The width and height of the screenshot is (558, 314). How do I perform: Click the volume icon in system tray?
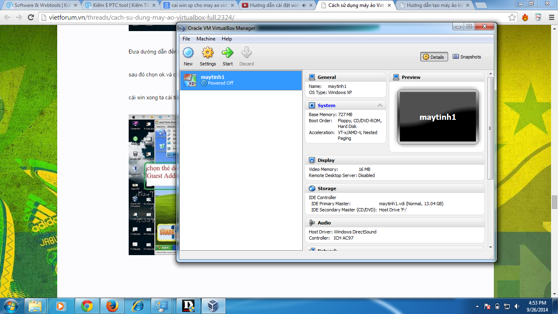[x=517, y=306]
